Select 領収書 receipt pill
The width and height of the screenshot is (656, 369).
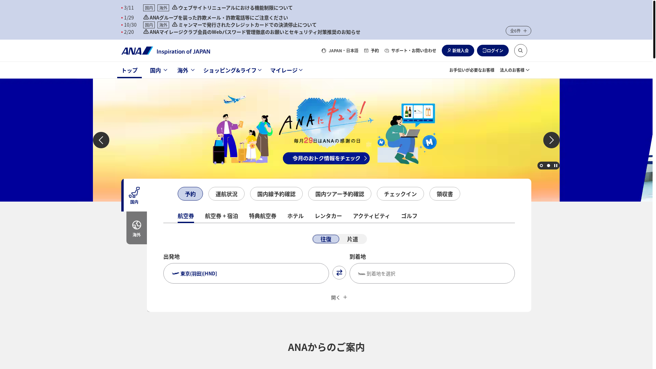(x=445, y=194)
